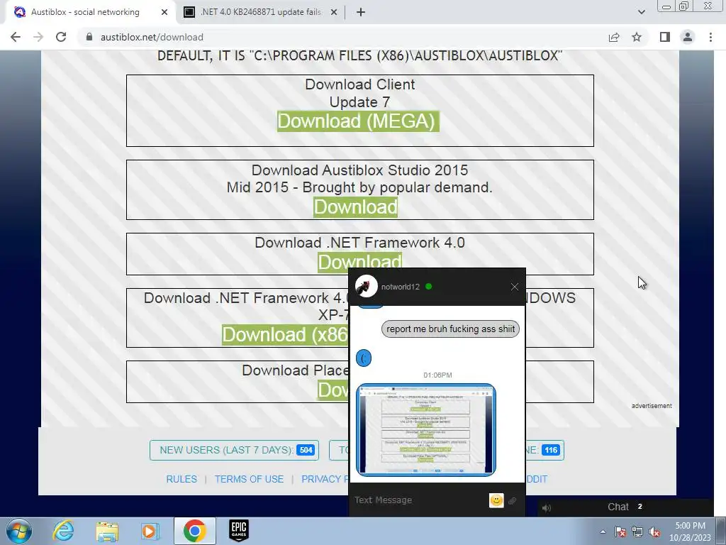The image size is (726, 545).
Task: Share this page using the share icon
Action: point(614,37)
